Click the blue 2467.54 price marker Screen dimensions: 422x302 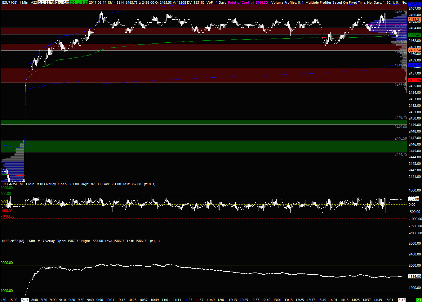click(x=415, y=5)
